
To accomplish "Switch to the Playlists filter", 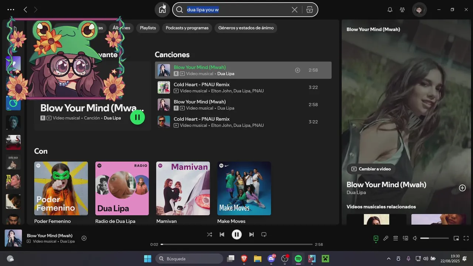I will point(148,28).
